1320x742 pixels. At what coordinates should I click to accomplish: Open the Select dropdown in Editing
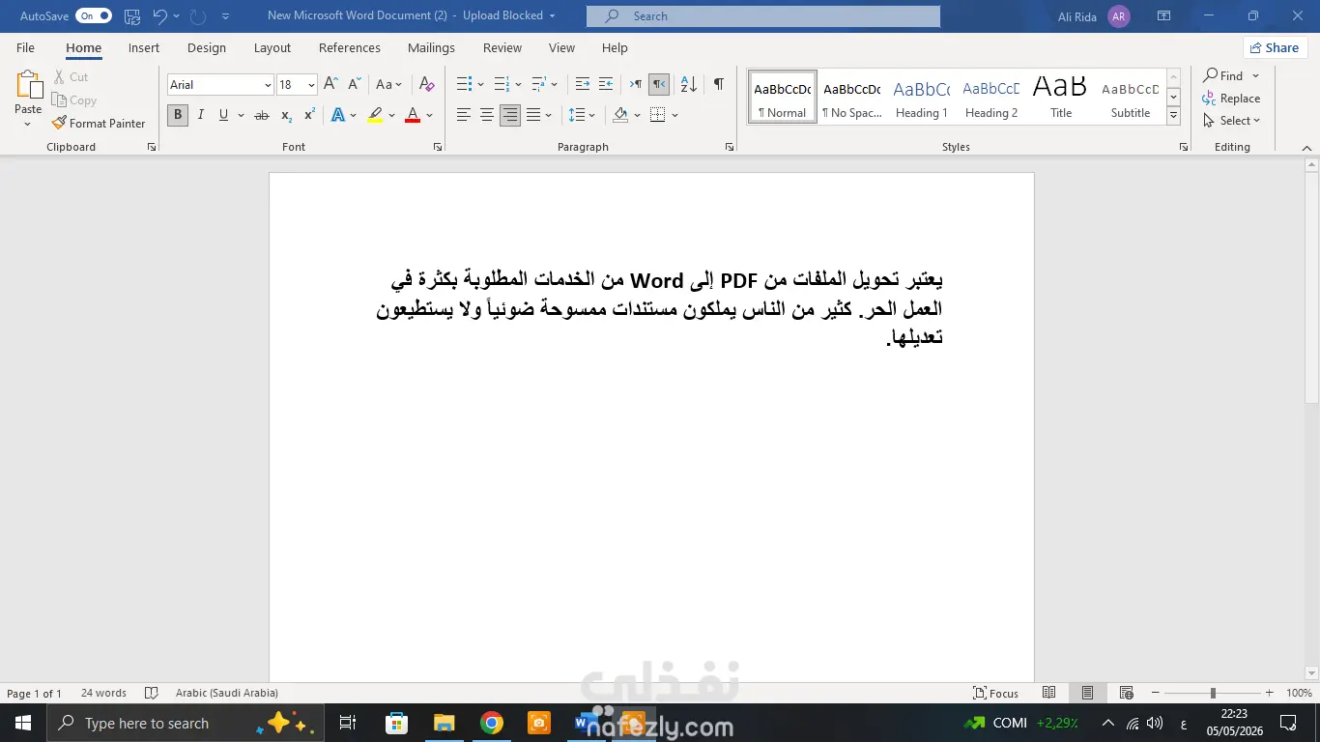point(1232,121)
